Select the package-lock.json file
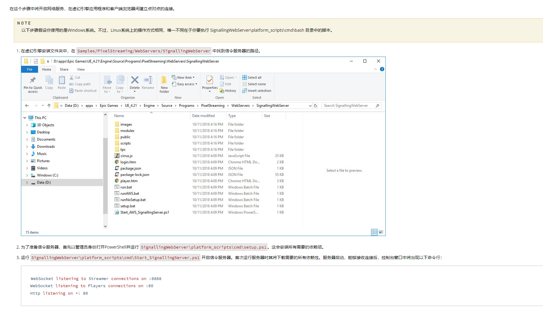This screenshot has width=543, height=309. coord(135,175)
